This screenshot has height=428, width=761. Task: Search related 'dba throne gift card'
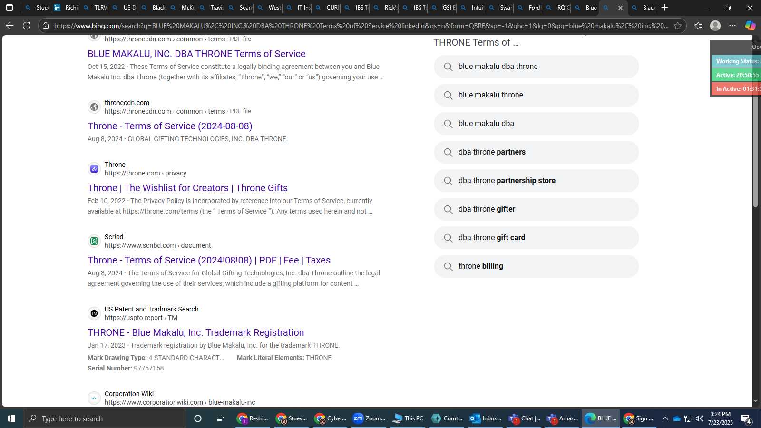pos(536,238)
